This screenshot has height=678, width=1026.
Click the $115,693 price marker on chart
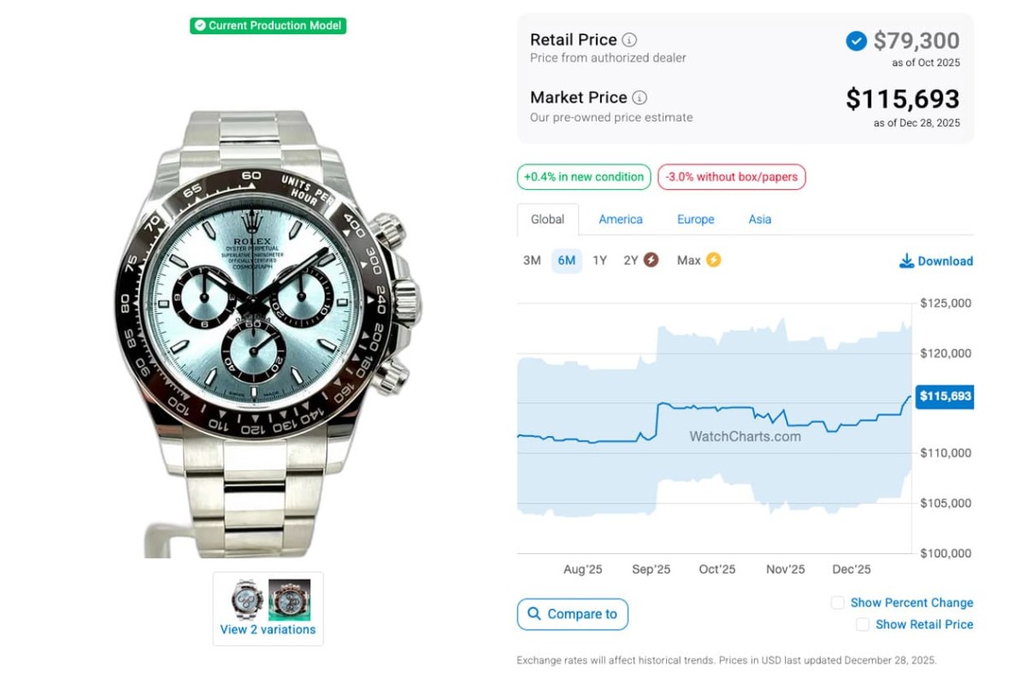tap(944, 397)
